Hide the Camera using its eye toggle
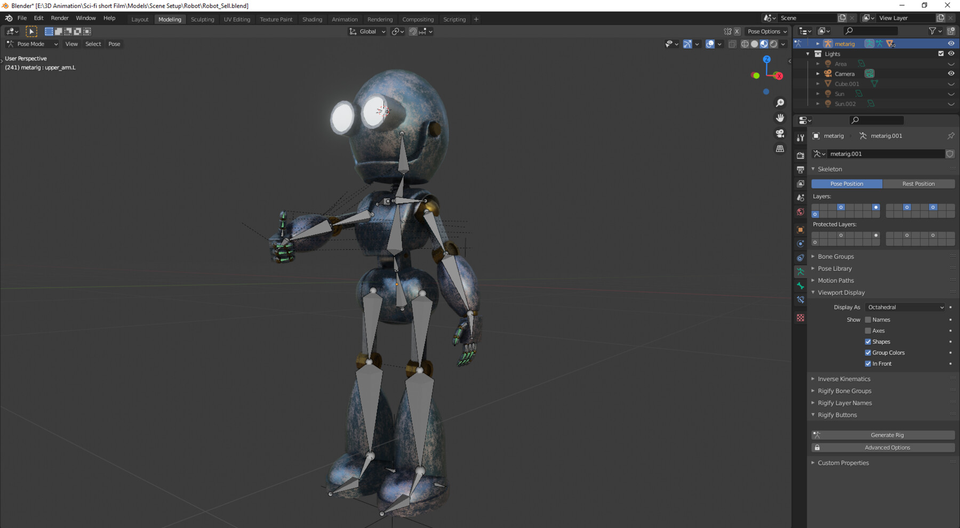960x528 pixels. click(x=951, y=74)
